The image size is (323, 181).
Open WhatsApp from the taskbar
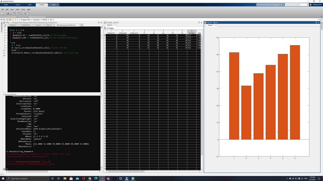click(133, 178)
